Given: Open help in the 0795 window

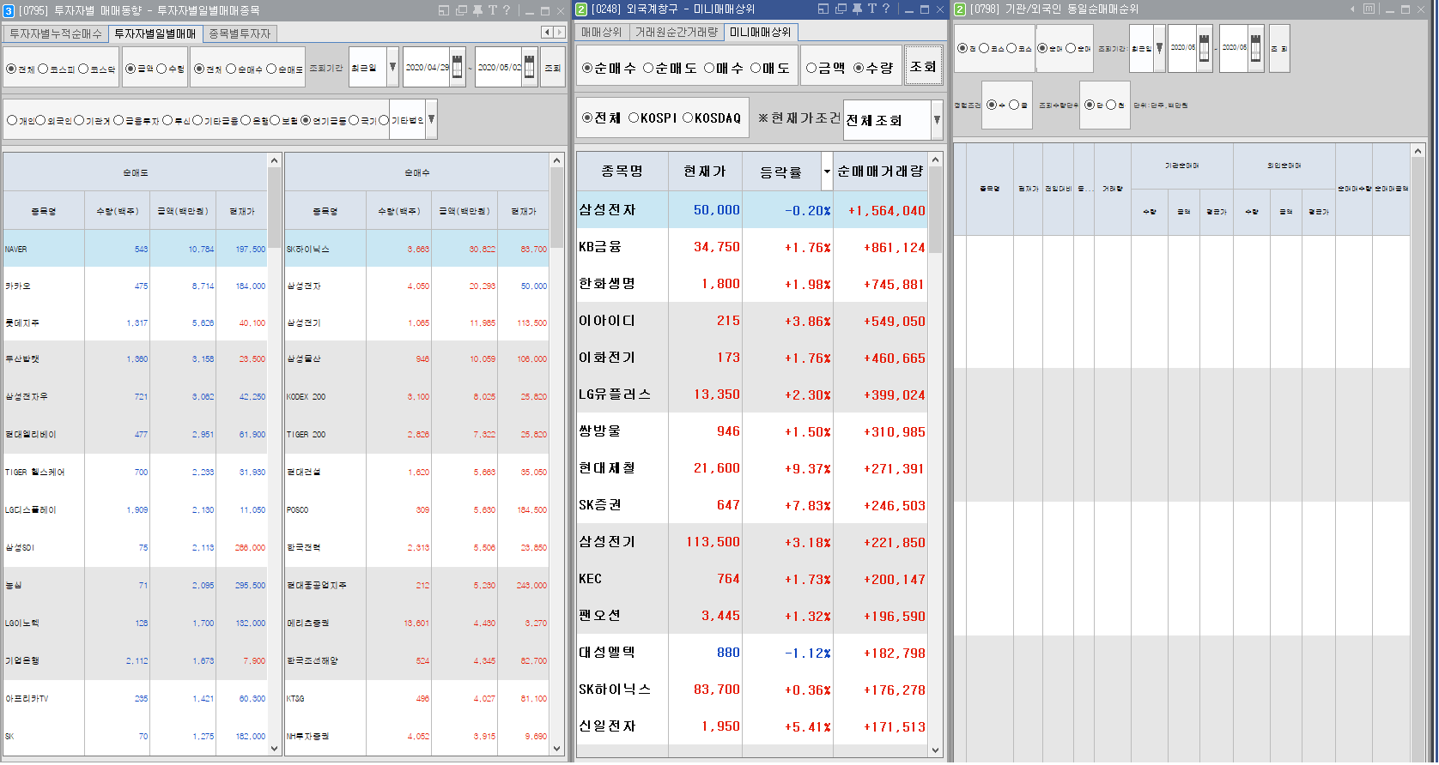Looking at the screenshot, I should tap(507, 10).
